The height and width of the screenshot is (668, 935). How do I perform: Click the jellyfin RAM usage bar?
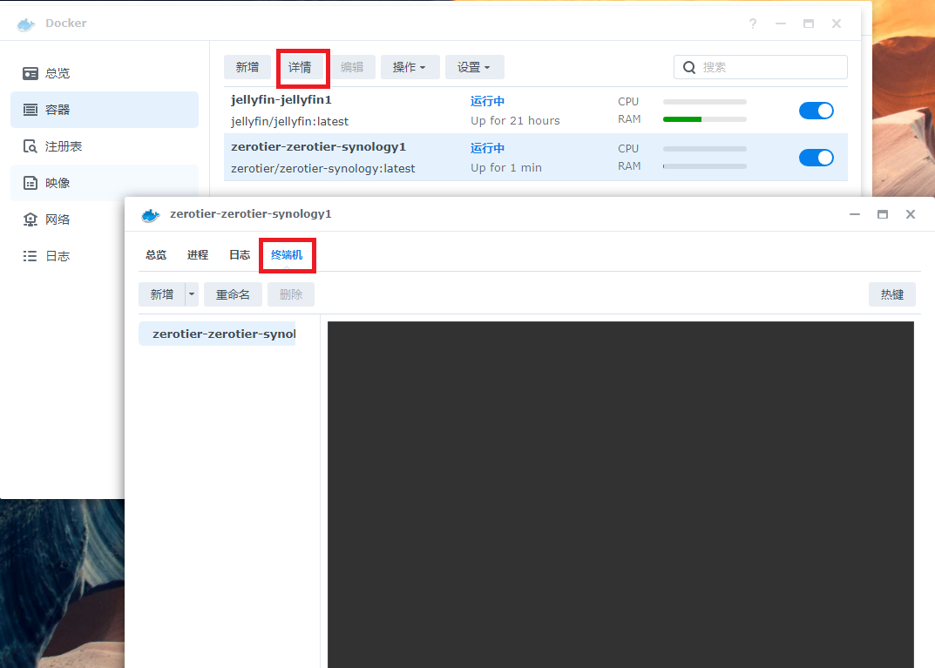pos(704,119)
